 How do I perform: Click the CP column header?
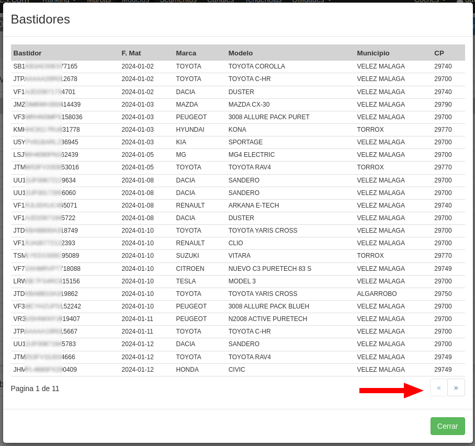(439, 53)
